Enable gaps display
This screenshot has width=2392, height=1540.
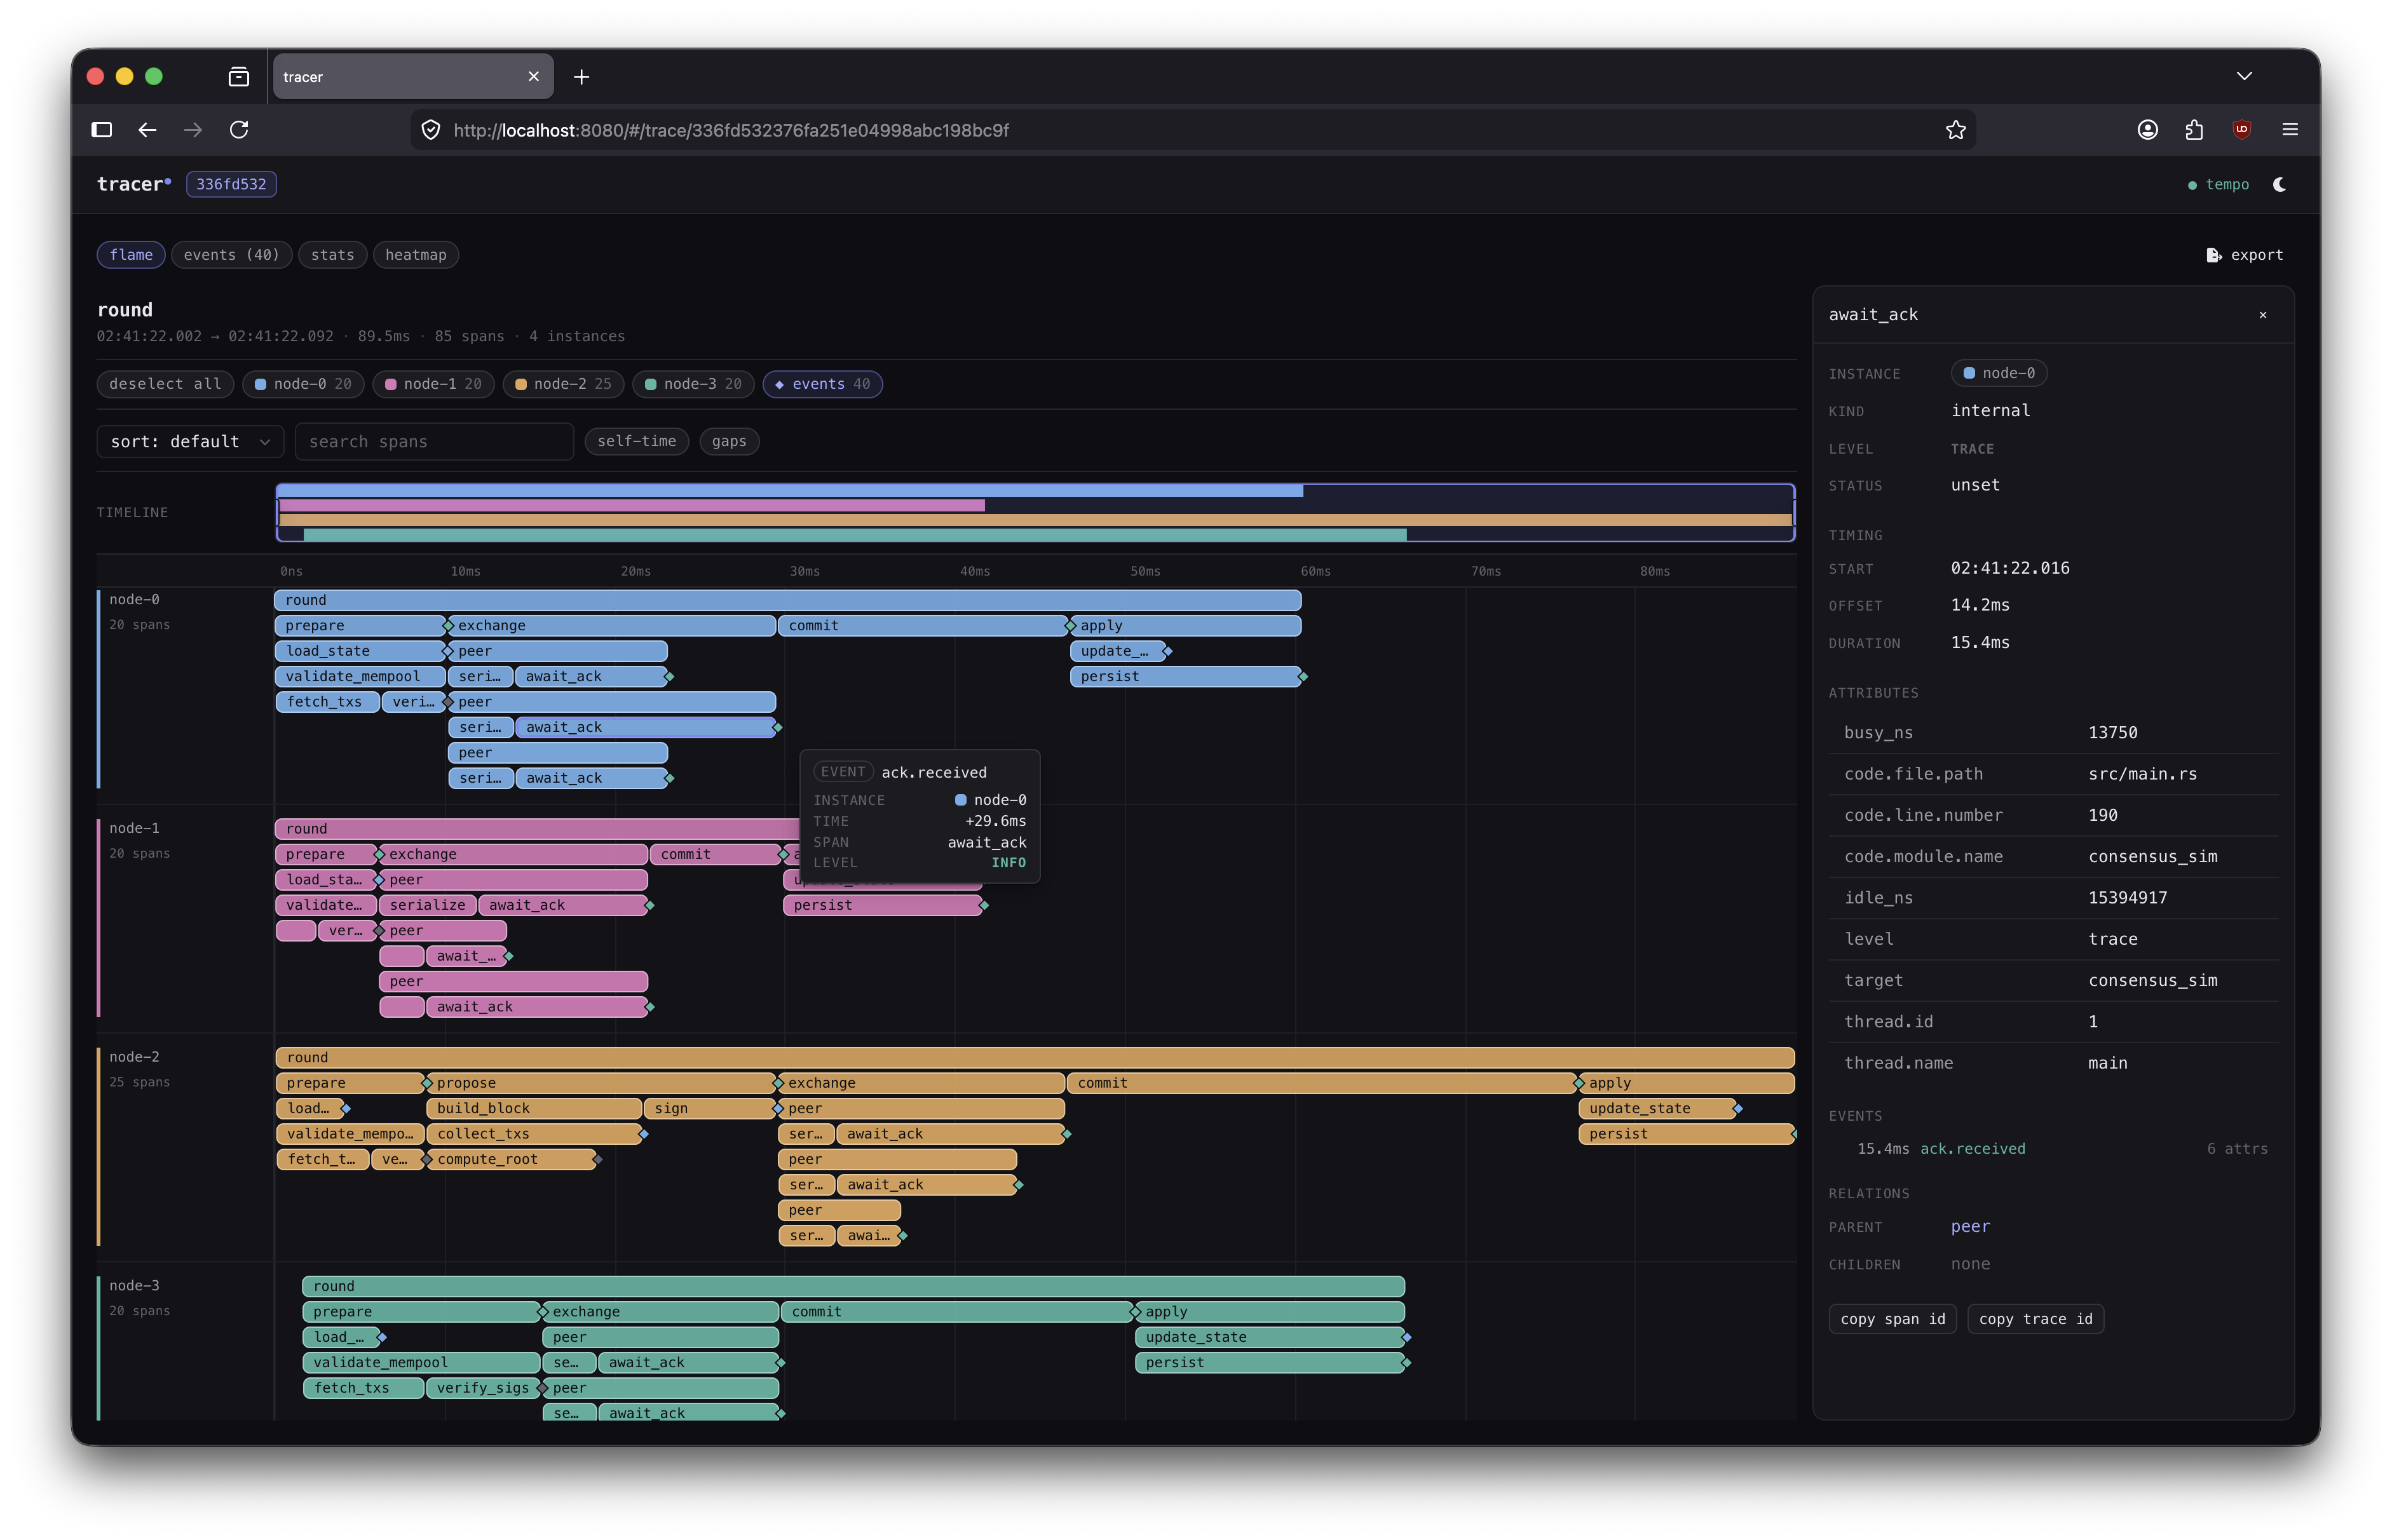pos(729,441)
